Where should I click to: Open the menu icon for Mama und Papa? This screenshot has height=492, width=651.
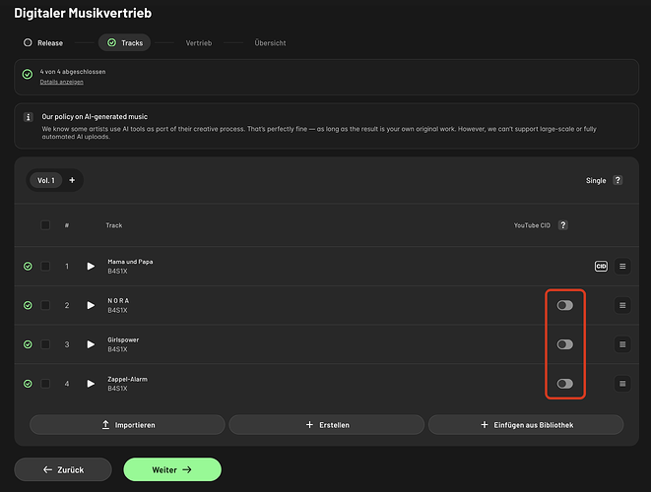[622, 267]
